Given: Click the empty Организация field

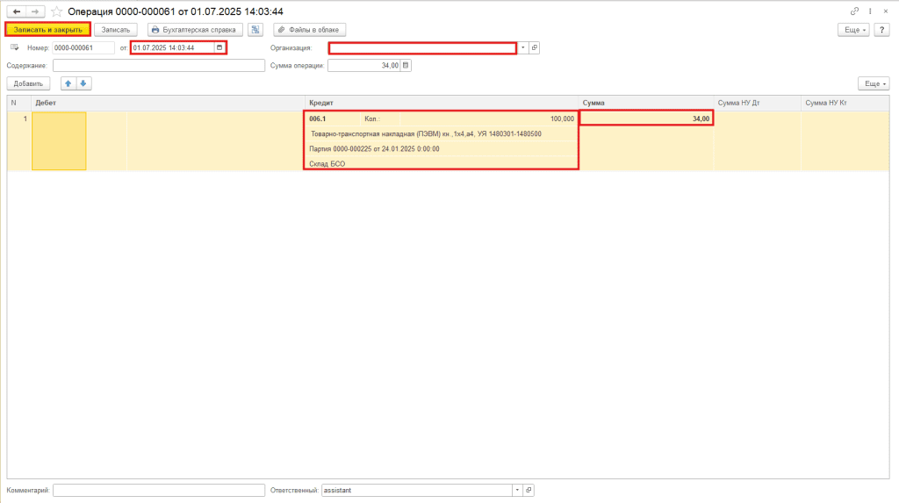Looking at the screenshot, I should [422, 48].
